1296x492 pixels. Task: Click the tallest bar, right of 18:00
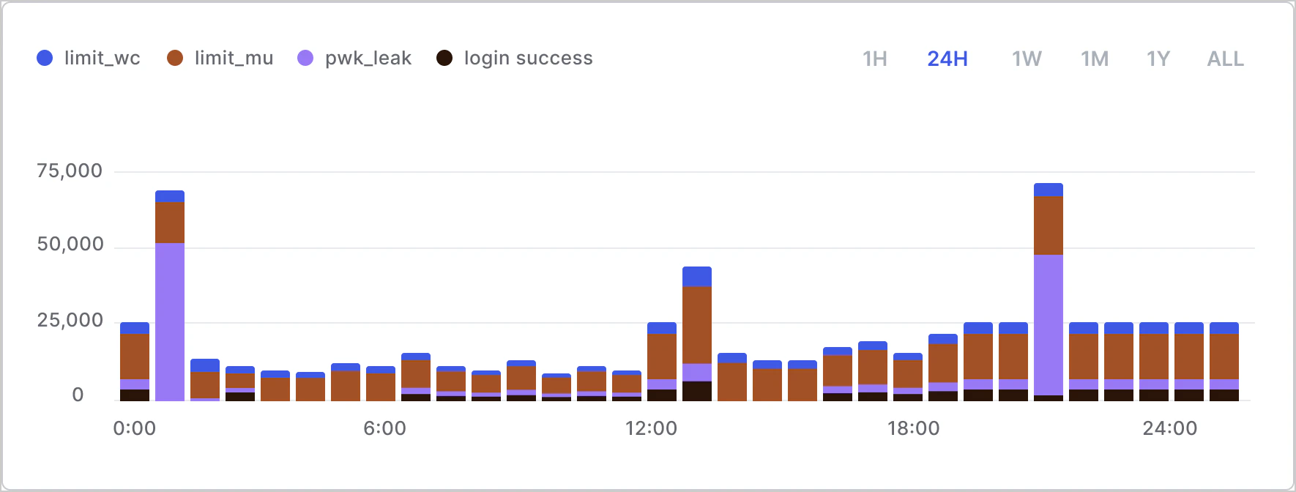[x=1049, y=292]
